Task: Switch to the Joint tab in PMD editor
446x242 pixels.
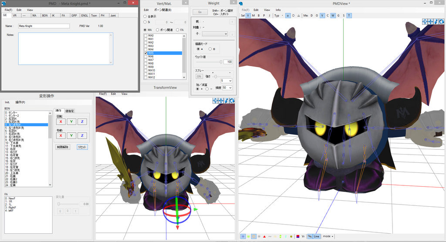Action: coord(113,15)
